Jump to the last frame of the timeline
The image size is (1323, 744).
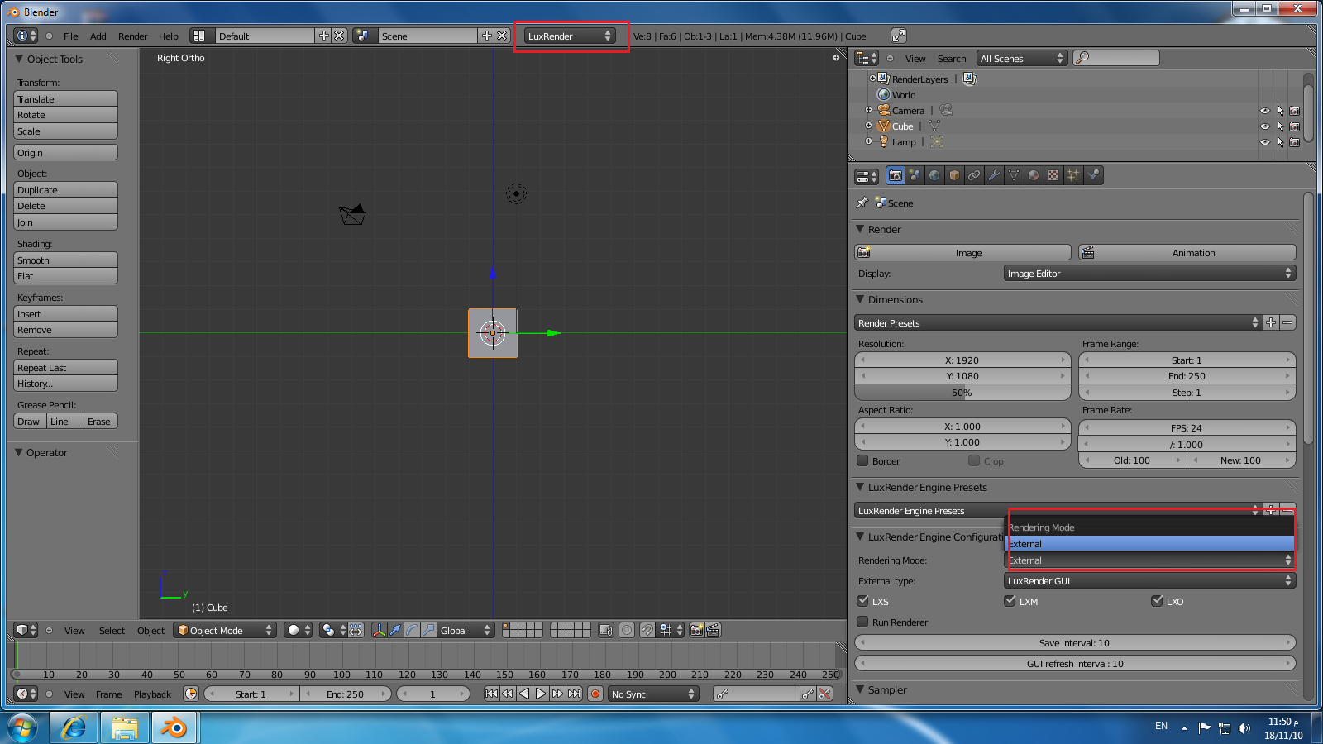(574, 694)
